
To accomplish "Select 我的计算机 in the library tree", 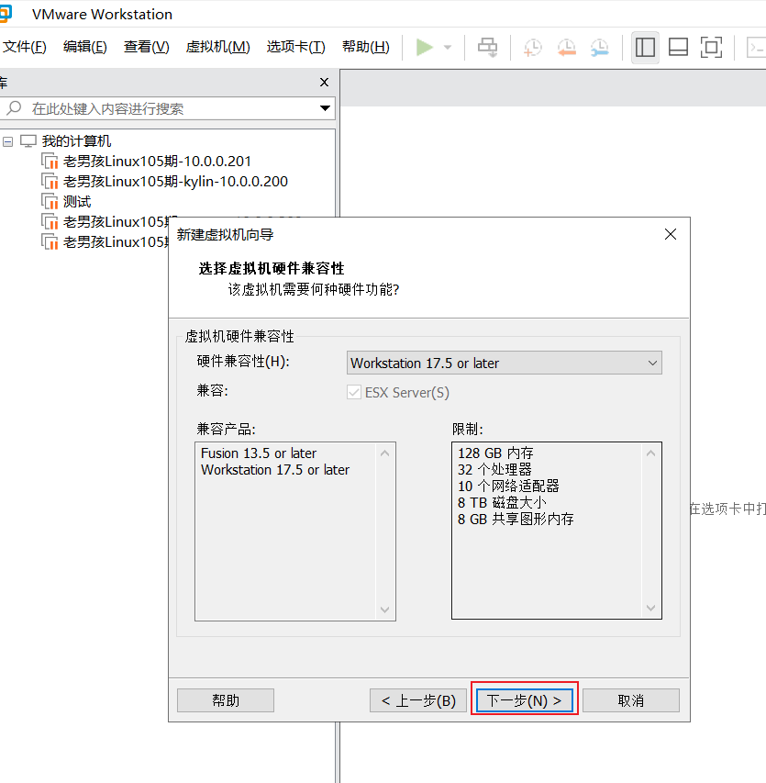I will tap(76, 141).
